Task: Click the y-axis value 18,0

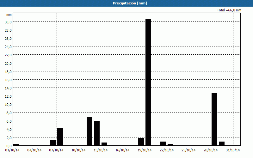Action: click(8, 72)
